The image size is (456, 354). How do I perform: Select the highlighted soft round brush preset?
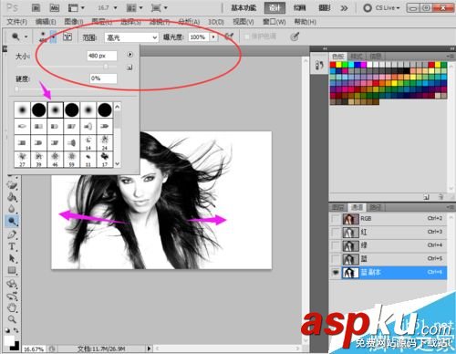[x=55, y=109]
